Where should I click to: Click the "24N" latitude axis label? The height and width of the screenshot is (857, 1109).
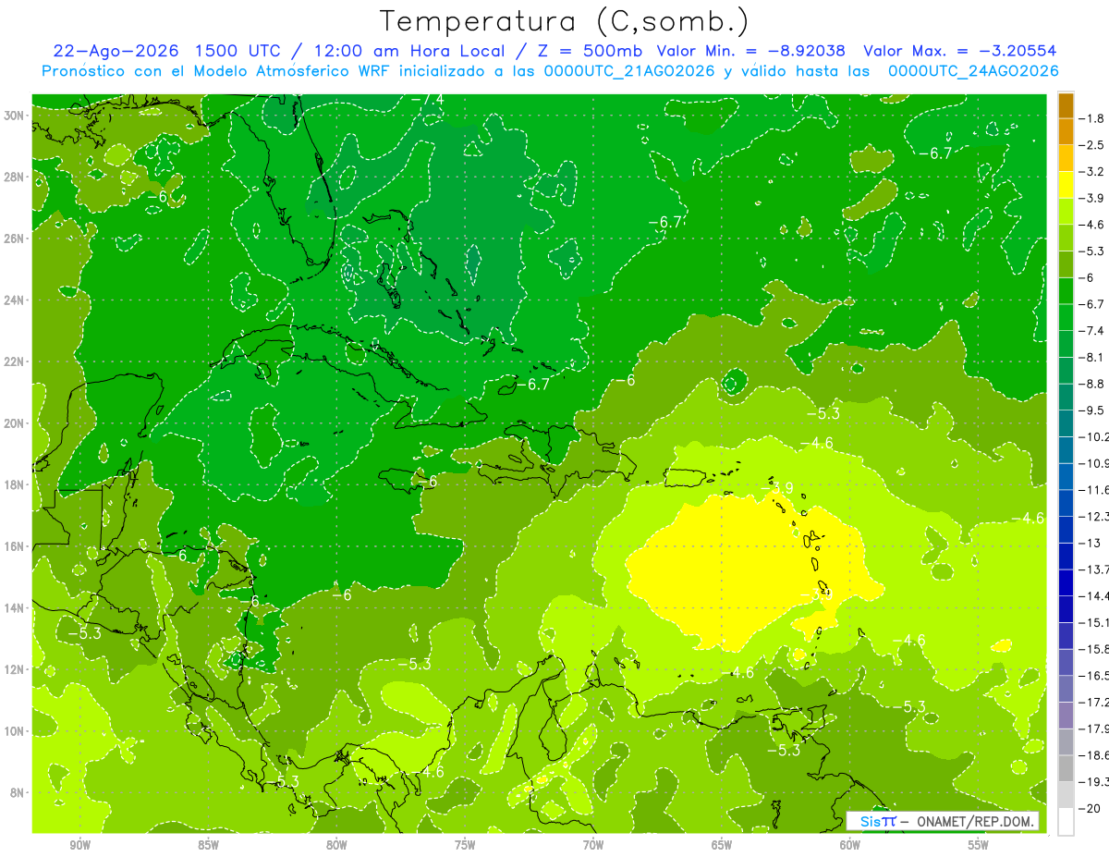[15, 300]
